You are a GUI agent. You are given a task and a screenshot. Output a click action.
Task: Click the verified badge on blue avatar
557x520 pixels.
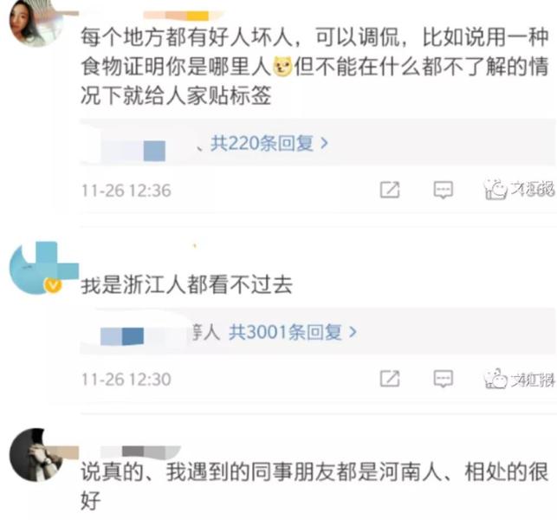[53, 285]
